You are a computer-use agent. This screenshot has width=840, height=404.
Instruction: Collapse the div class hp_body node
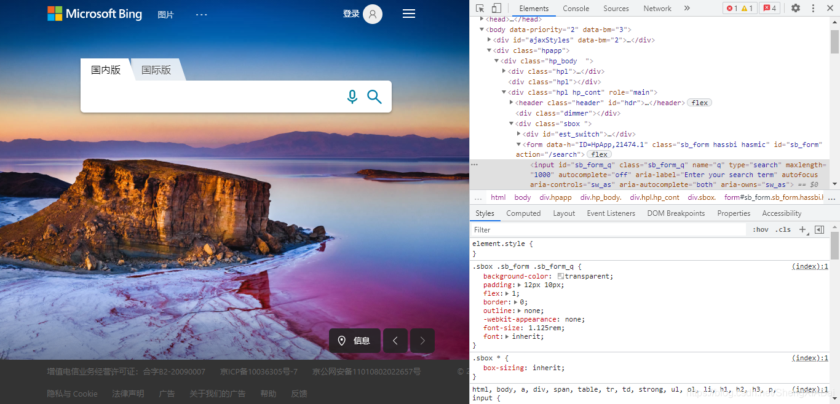pyautogui.click(x=497, y=61)
